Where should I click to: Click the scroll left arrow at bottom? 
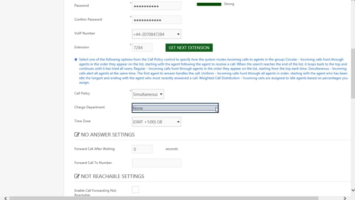[x=6, y=198]
